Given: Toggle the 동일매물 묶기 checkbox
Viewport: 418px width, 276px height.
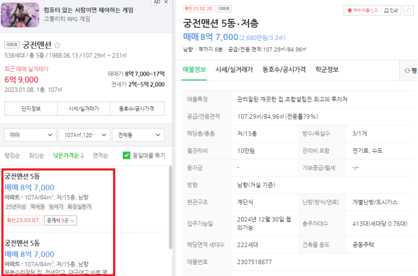Looking at the screenshot, I should click(127, 156).
